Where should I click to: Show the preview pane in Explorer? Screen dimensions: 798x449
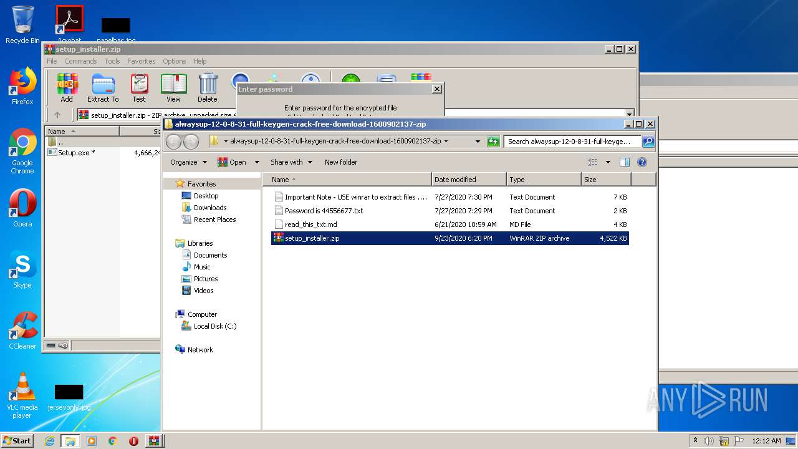click(625, 162)
